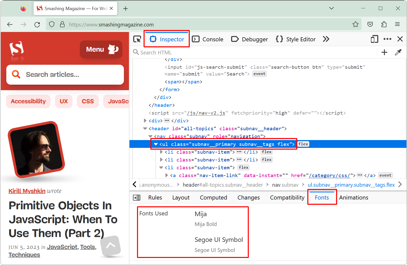407x265 pixels.
Task: Open the browser tab list dropdown
Action: coord(331,8)
